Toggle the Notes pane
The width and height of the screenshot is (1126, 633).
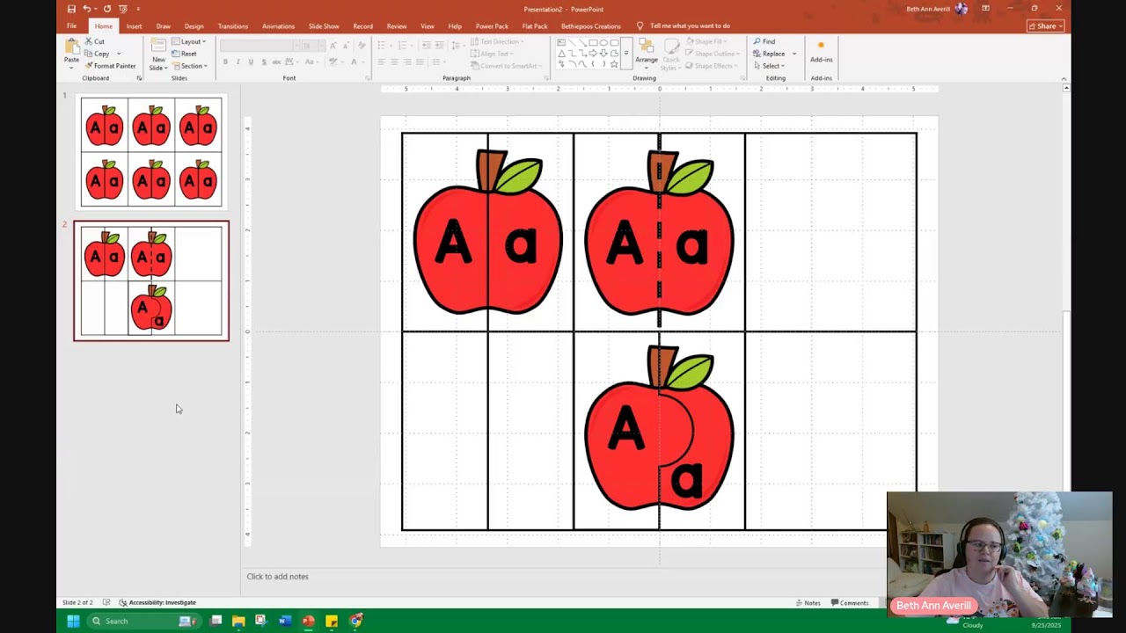808,603
